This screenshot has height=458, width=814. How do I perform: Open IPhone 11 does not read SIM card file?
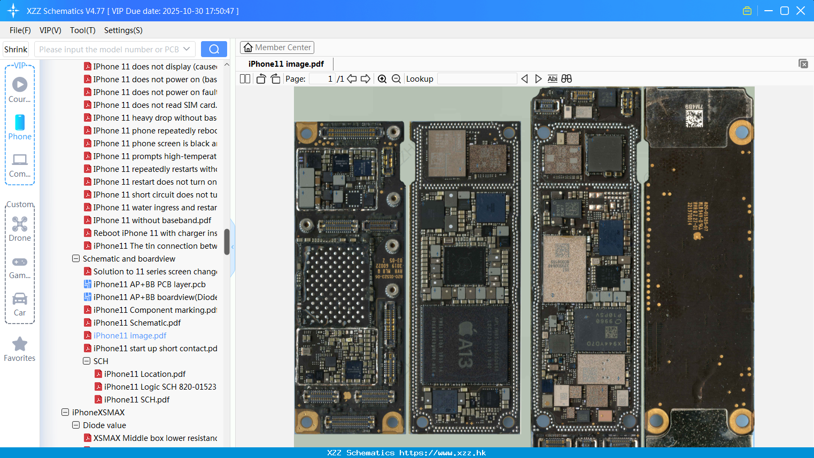155,105
